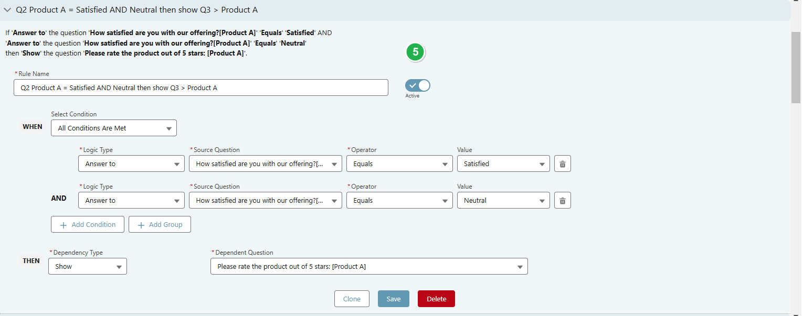This screenshot has width=803, height=316.
Task: Open the Value dropdown showing Neutral
Action: tap(503, 200)
